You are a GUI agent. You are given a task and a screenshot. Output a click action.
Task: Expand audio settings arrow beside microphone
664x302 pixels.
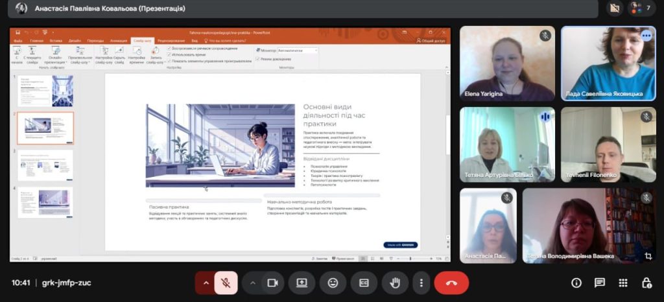click(x=206, y=283)
